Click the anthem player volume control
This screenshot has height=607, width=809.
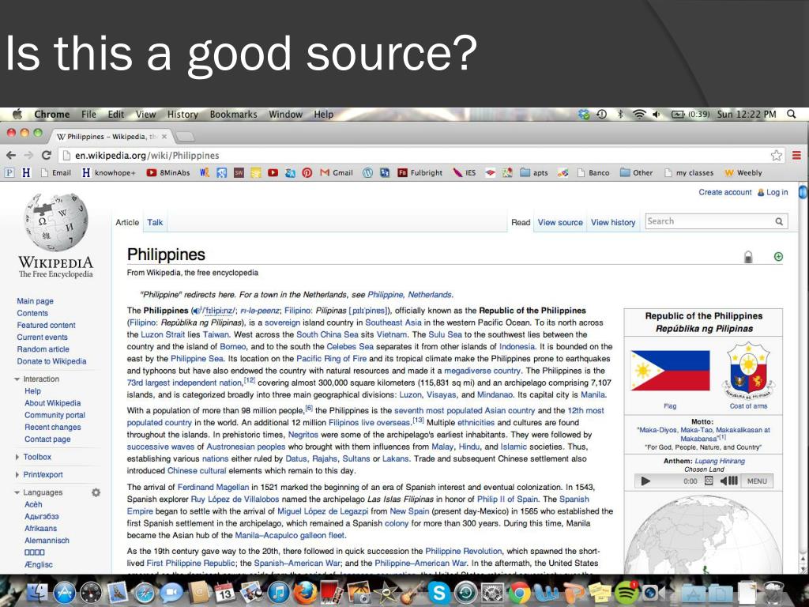(728, 481)
